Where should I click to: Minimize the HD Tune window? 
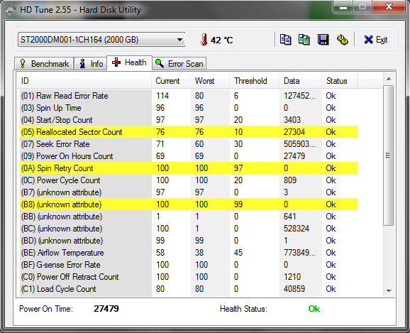coord(343,7)
